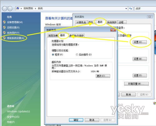Close 性能选项 dialog with red X
The width and height of the screenshot is (156, 126).
(x=113, y=30)
